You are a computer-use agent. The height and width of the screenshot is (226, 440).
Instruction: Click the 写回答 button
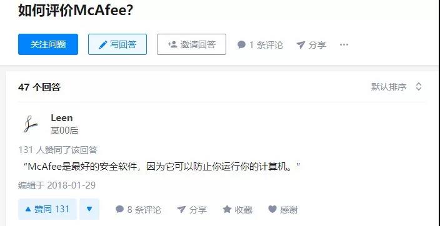[117, 44]
